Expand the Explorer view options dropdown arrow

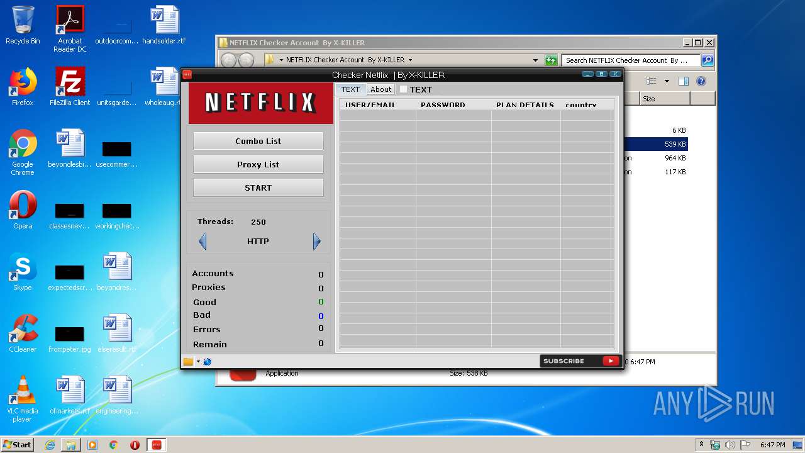point(667,81)
